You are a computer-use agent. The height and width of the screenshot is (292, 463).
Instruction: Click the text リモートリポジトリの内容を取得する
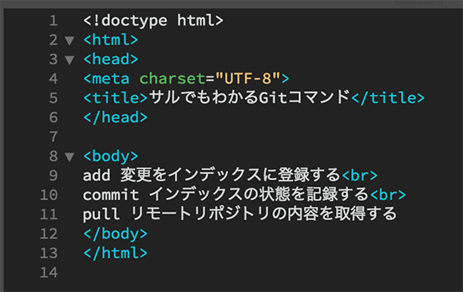[263, 214]
